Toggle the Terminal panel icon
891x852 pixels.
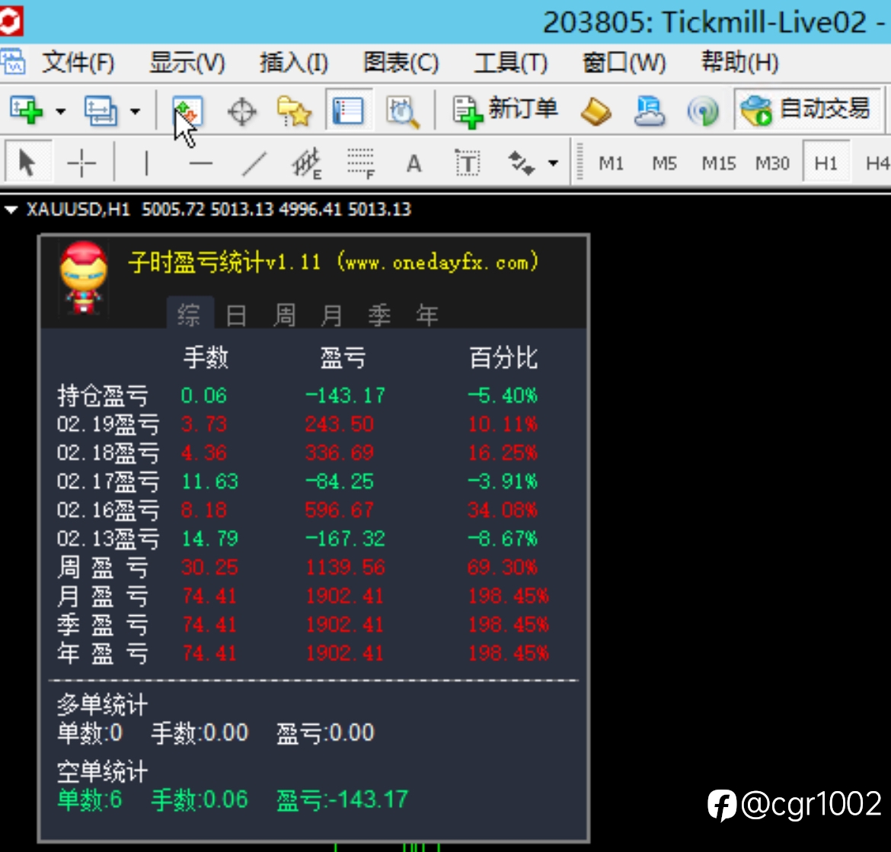pyautogui.click(x=348, y=110)
